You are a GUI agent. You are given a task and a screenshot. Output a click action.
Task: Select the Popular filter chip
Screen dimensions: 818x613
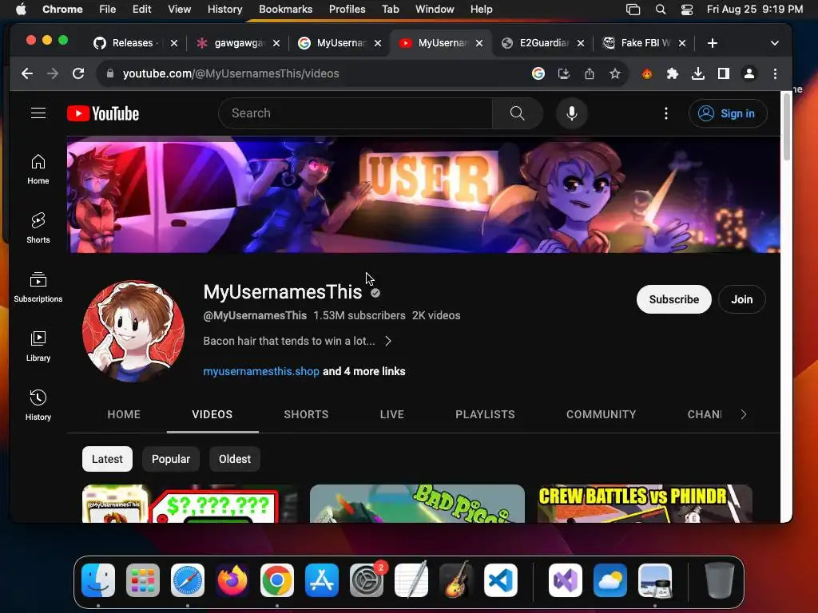(171, 459)
